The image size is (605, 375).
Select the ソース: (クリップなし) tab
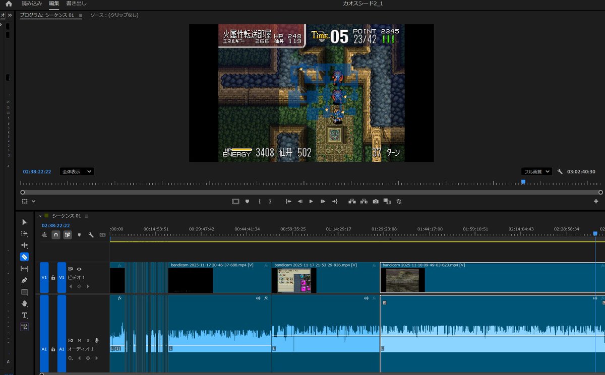pos(114,15)
